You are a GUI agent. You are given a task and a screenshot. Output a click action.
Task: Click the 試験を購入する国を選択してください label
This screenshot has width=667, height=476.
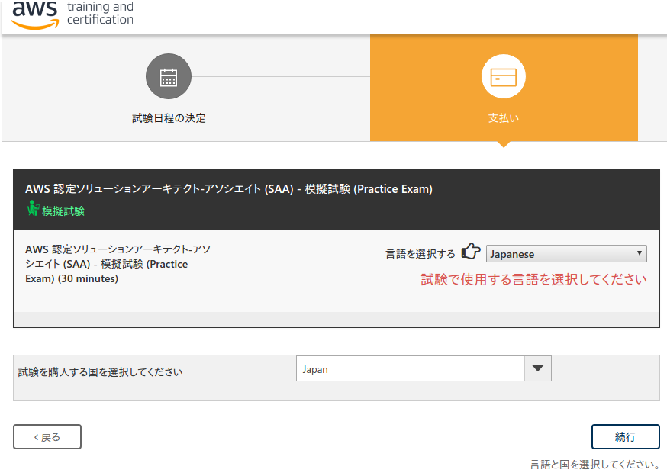coord(101,372)
